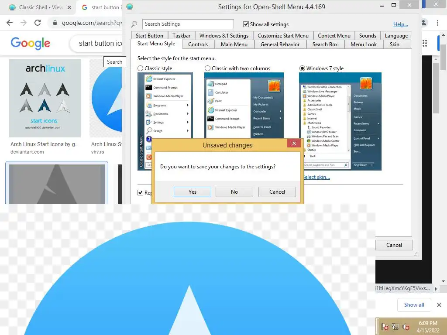Click Yes in Unsaved changes dialog
The height and width of the screenshot is (335, 447).
193,192
